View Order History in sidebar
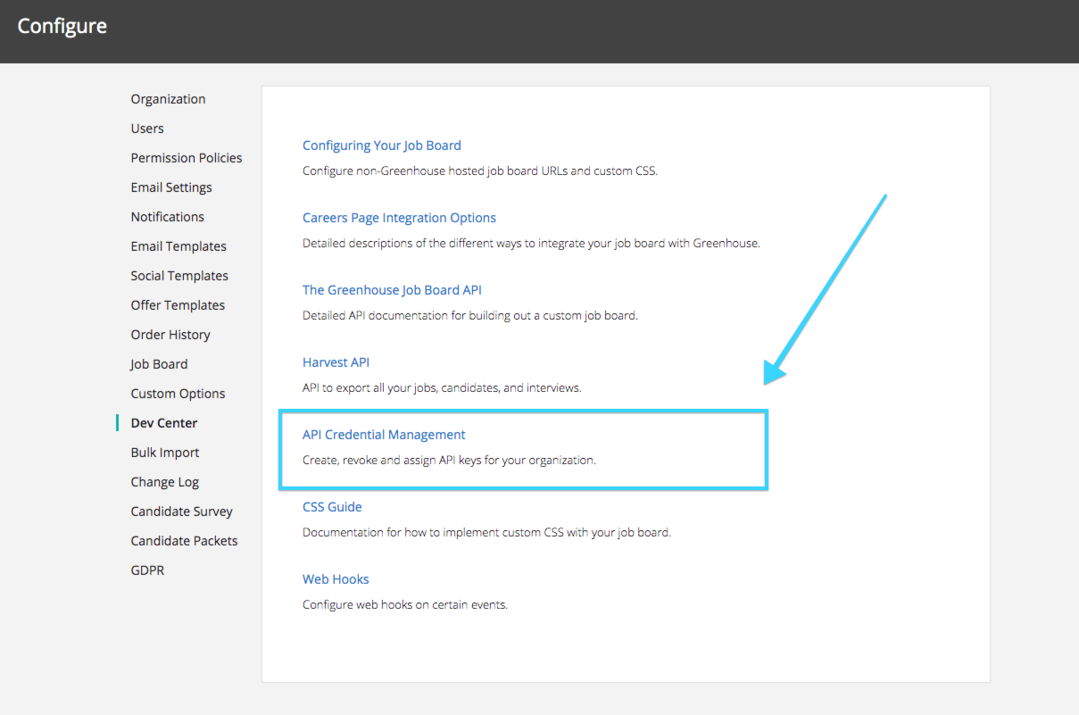The width and height of the screenshot is (1079, 715). [x=170, y=335]
